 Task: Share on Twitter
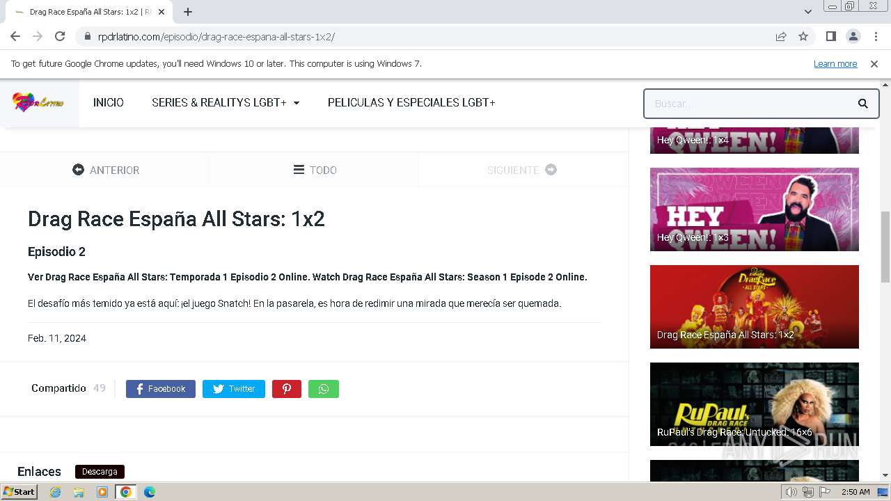click(234, 389)
